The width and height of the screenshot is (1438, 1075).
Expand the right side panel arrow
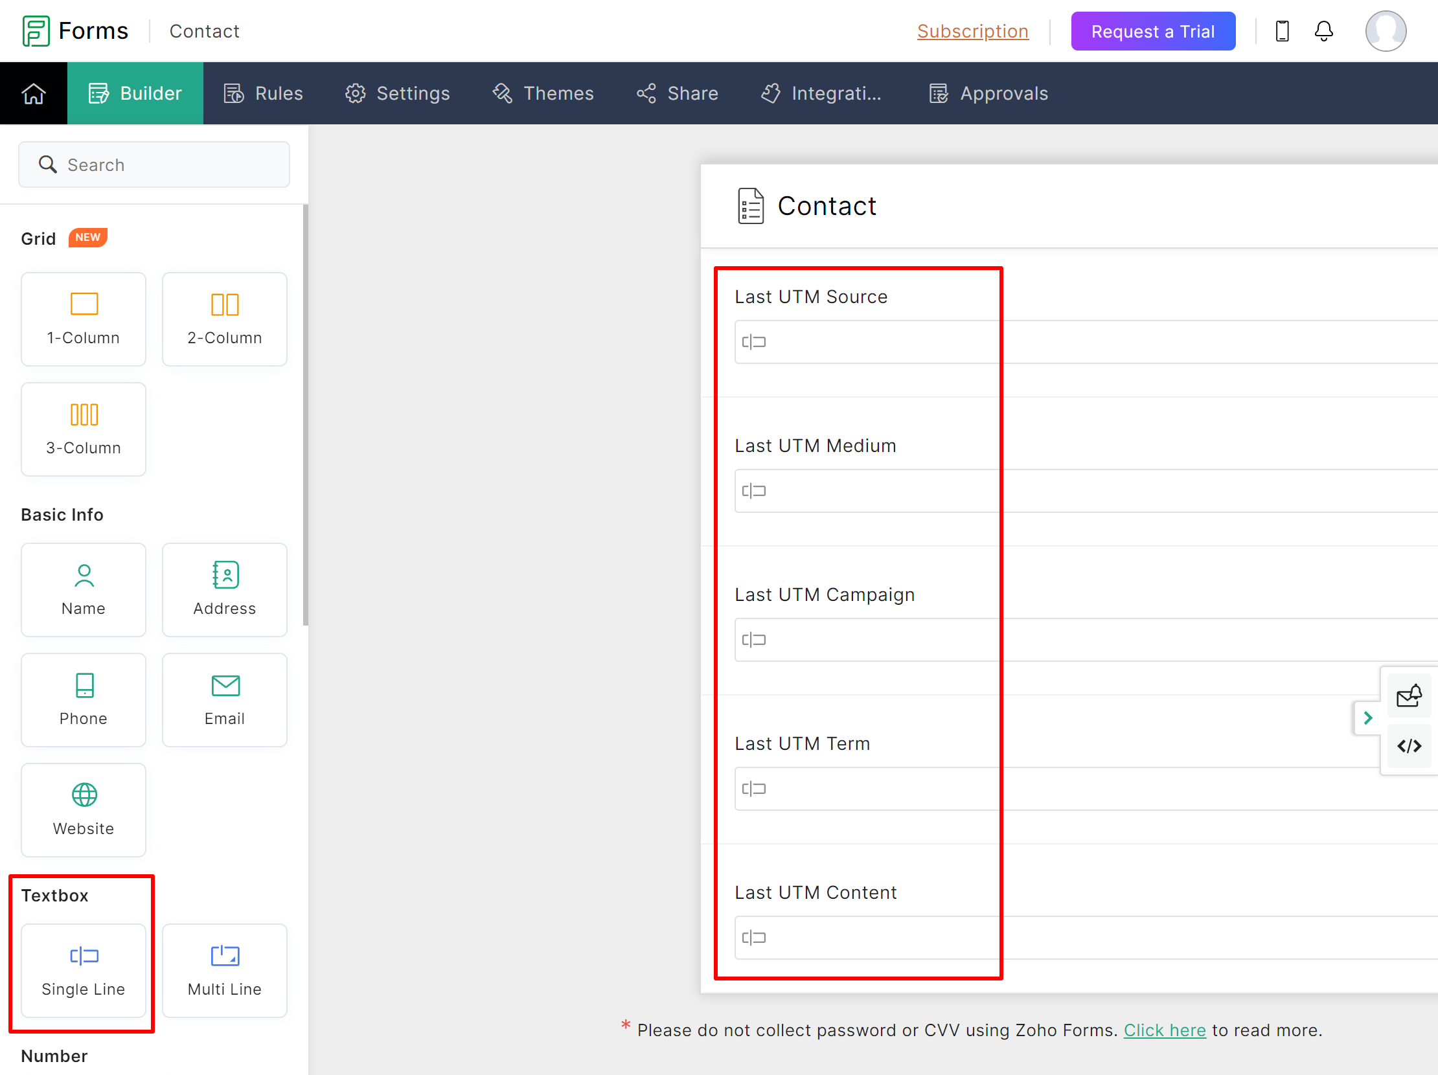[x=1367, y=718]
